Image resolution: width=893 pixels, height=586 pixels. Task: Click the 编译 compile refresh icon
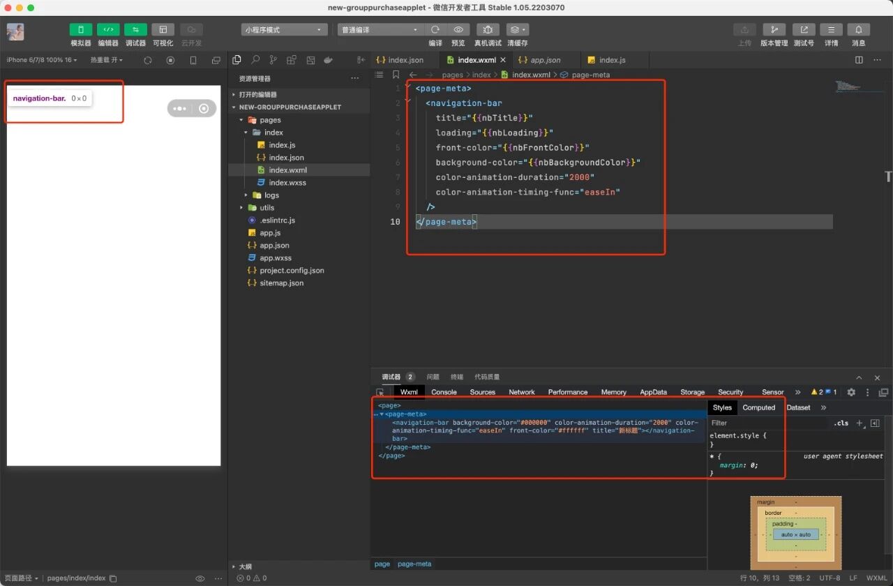click(435, 29)
